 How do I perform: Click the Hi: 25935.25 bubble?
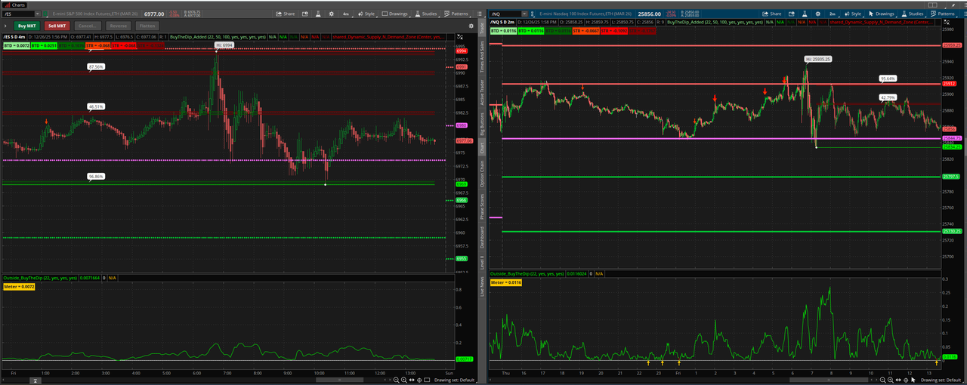(817, 59)
